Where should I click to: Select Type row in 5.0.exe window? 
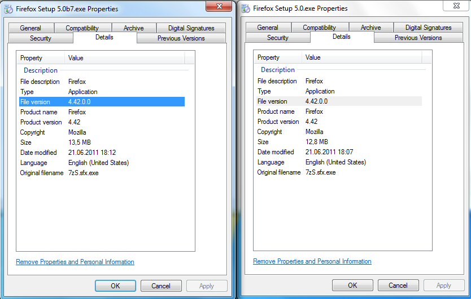(x=339, y=91)
